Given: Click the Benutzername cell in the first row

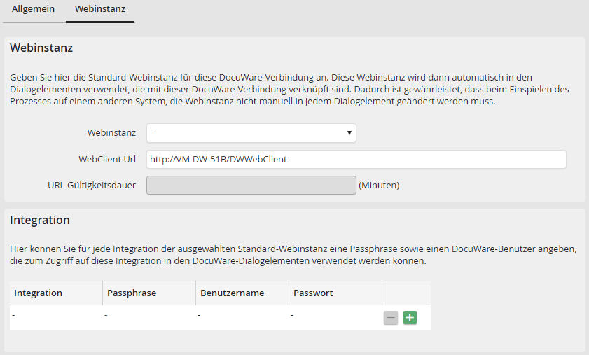Looking at the screenshot, I should [242, 316].
